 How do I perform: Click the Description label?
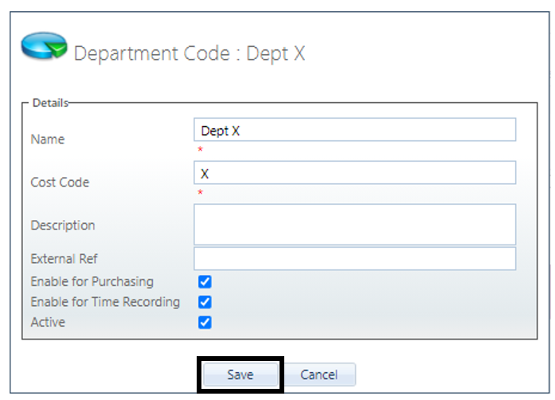pos(63,225)
